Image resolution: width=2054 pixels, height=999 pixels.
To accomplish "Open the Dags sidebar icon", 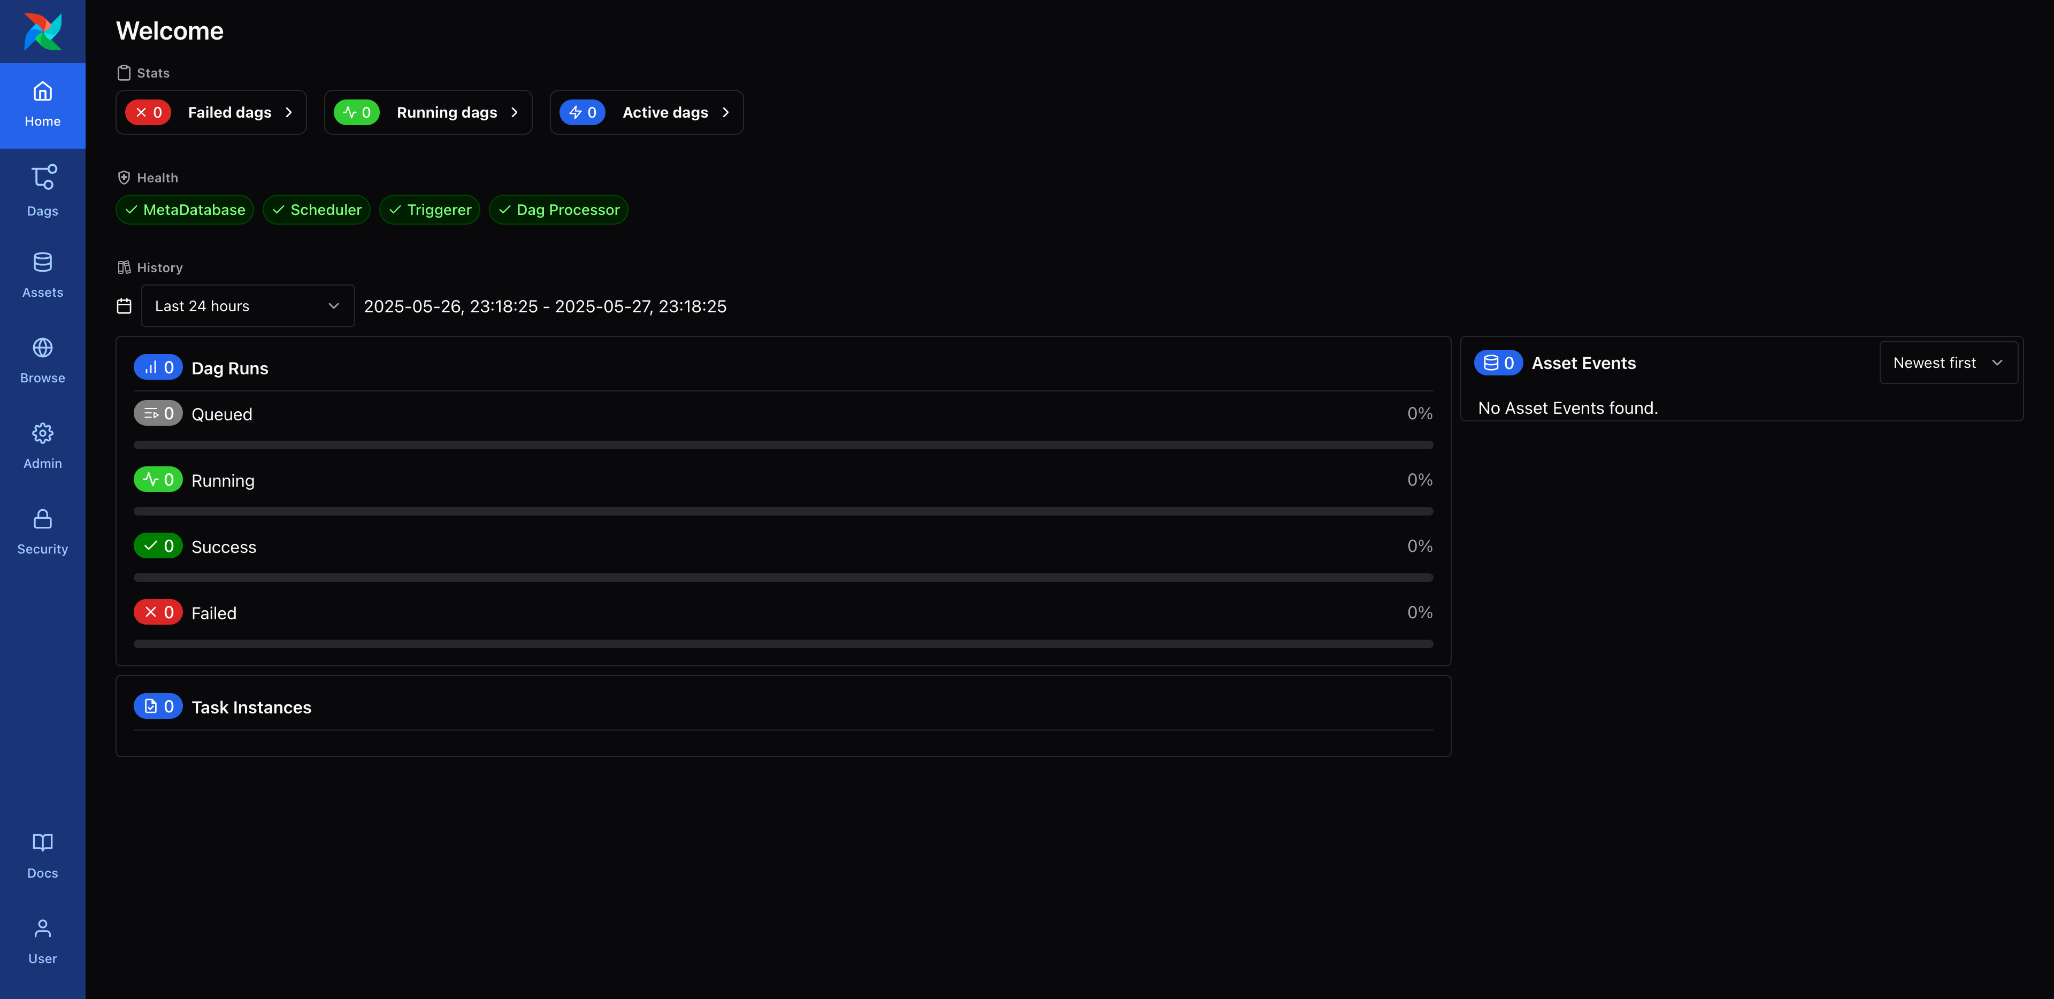I will pyautogui.click(x=42, y=190).
